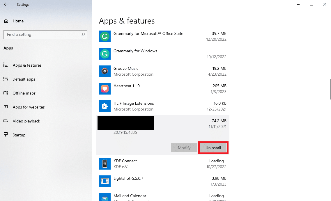The image size is (331, 201).
Task: Select the Mail and Calendar entry
Action: [x=130, y=196]
